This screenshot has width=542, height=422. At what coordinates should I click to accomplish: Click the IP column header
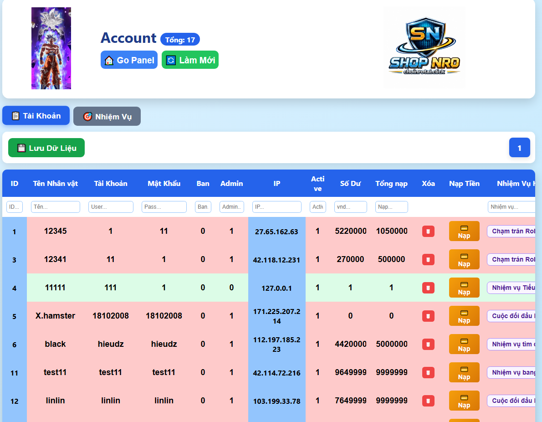[277, 183]
